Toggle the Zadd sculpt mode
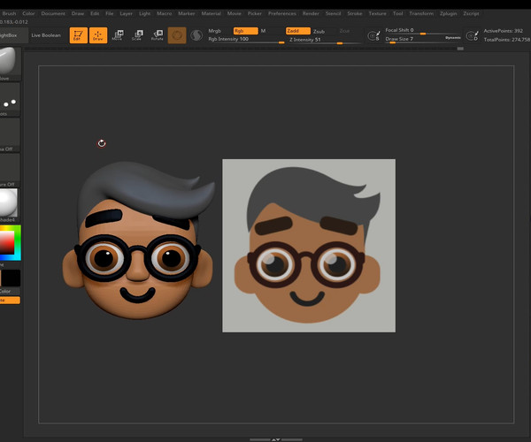Image resolution: width=531 pixels, height=442 pixels. pyautogui.click(x=296, y=30)
